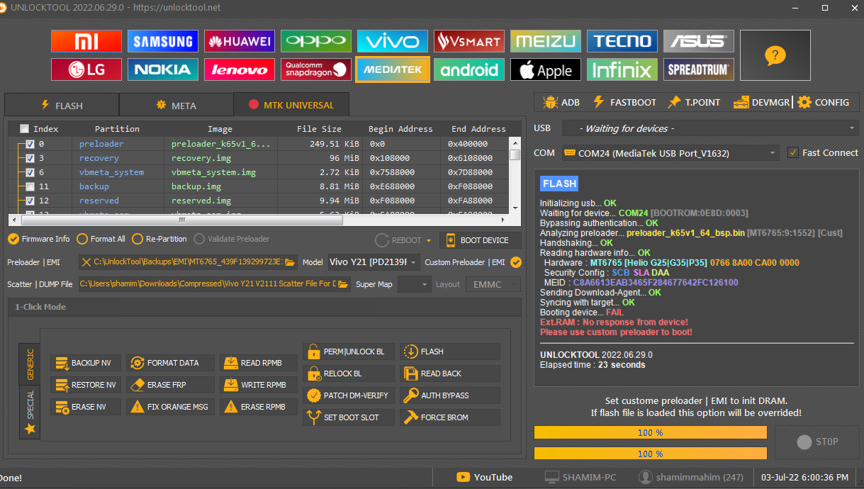Click the BACKUP NV button
Screen dimensions: 864x489
click(86, 363)
